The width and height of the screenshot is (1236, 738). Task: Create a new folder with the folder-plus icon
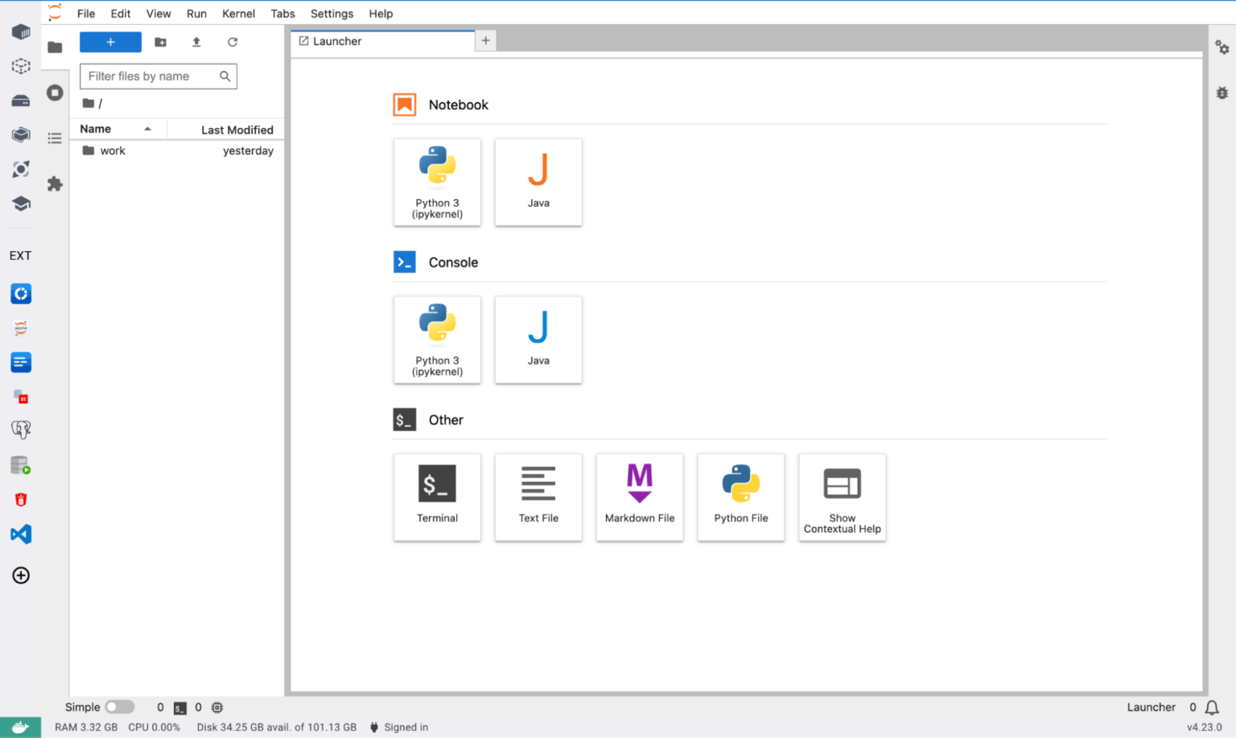coord(160,42)
